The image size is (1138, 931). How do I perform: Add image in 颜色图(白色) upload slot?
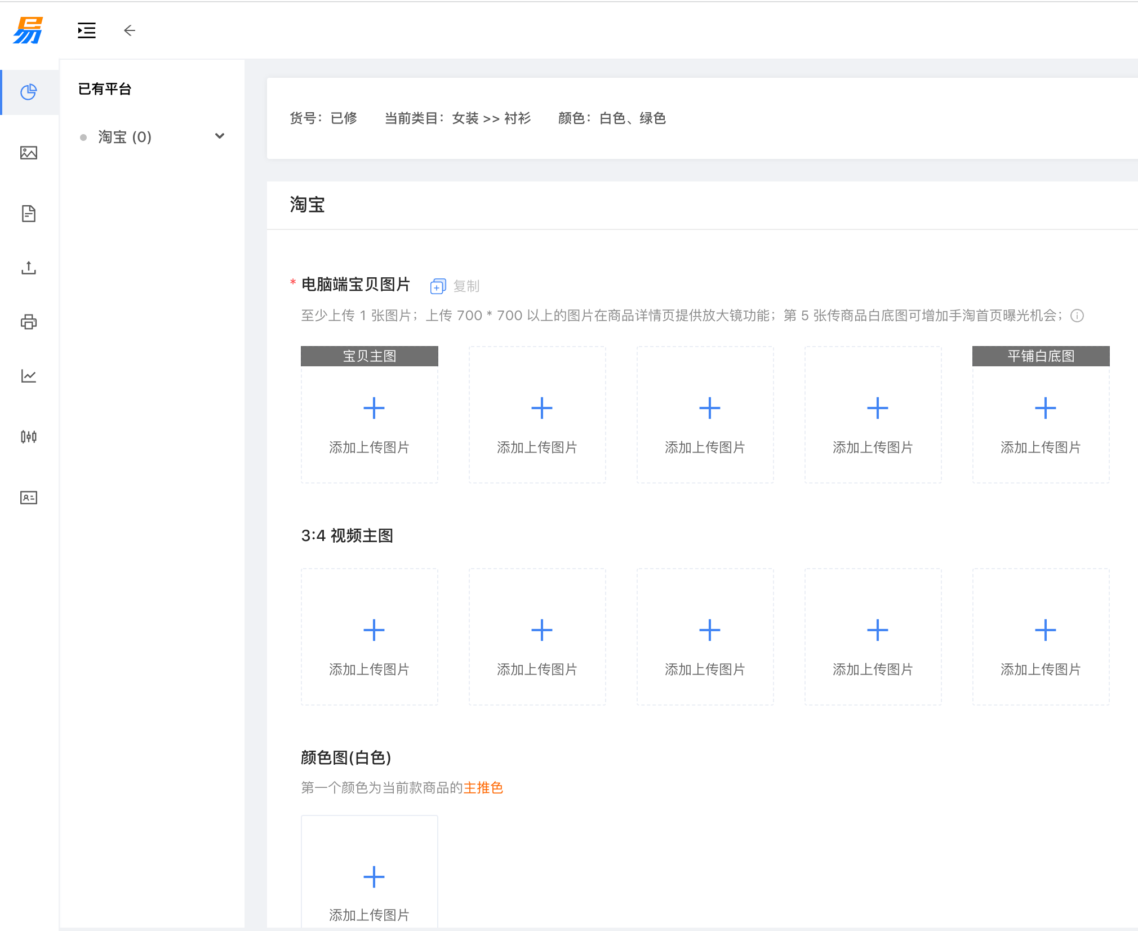[x=370, y=872]
